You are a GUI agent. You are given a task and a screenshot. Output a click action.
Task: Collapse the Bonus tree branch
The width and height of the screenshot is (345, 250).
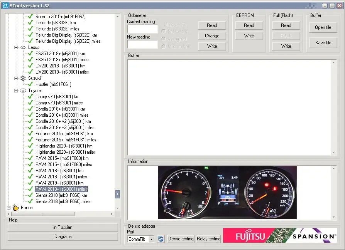(8, 208)
